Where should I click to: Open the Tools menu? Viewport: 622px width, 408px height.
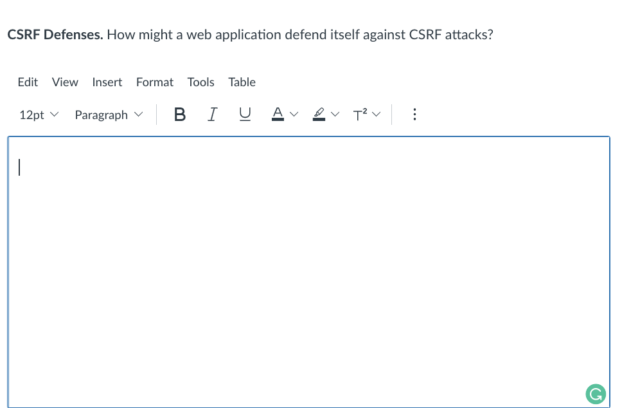tap(200, 82)
